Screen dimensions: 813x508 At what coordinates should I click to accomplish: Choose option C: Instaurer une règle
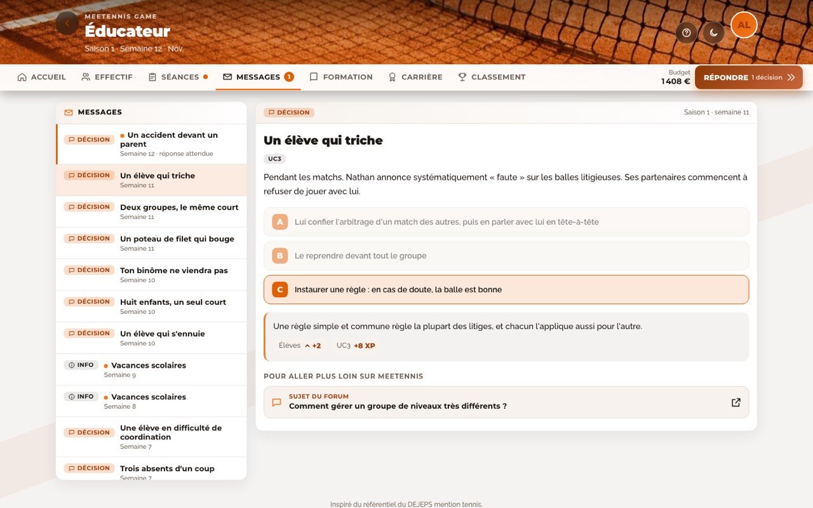click(506, 290)
